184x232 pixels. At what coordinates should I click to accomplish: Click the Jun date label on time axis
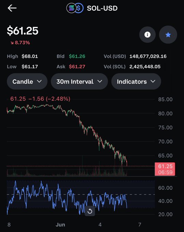[60, 225]
